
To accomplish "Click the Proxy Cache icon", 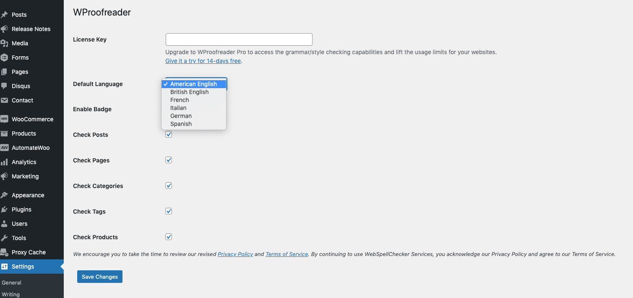I will tap(4, 252).
